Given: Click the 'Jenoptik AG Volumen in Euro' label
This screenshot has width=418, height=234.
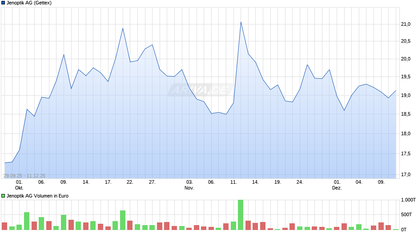Looking at the screenshot, I should (x=38, y=196).
